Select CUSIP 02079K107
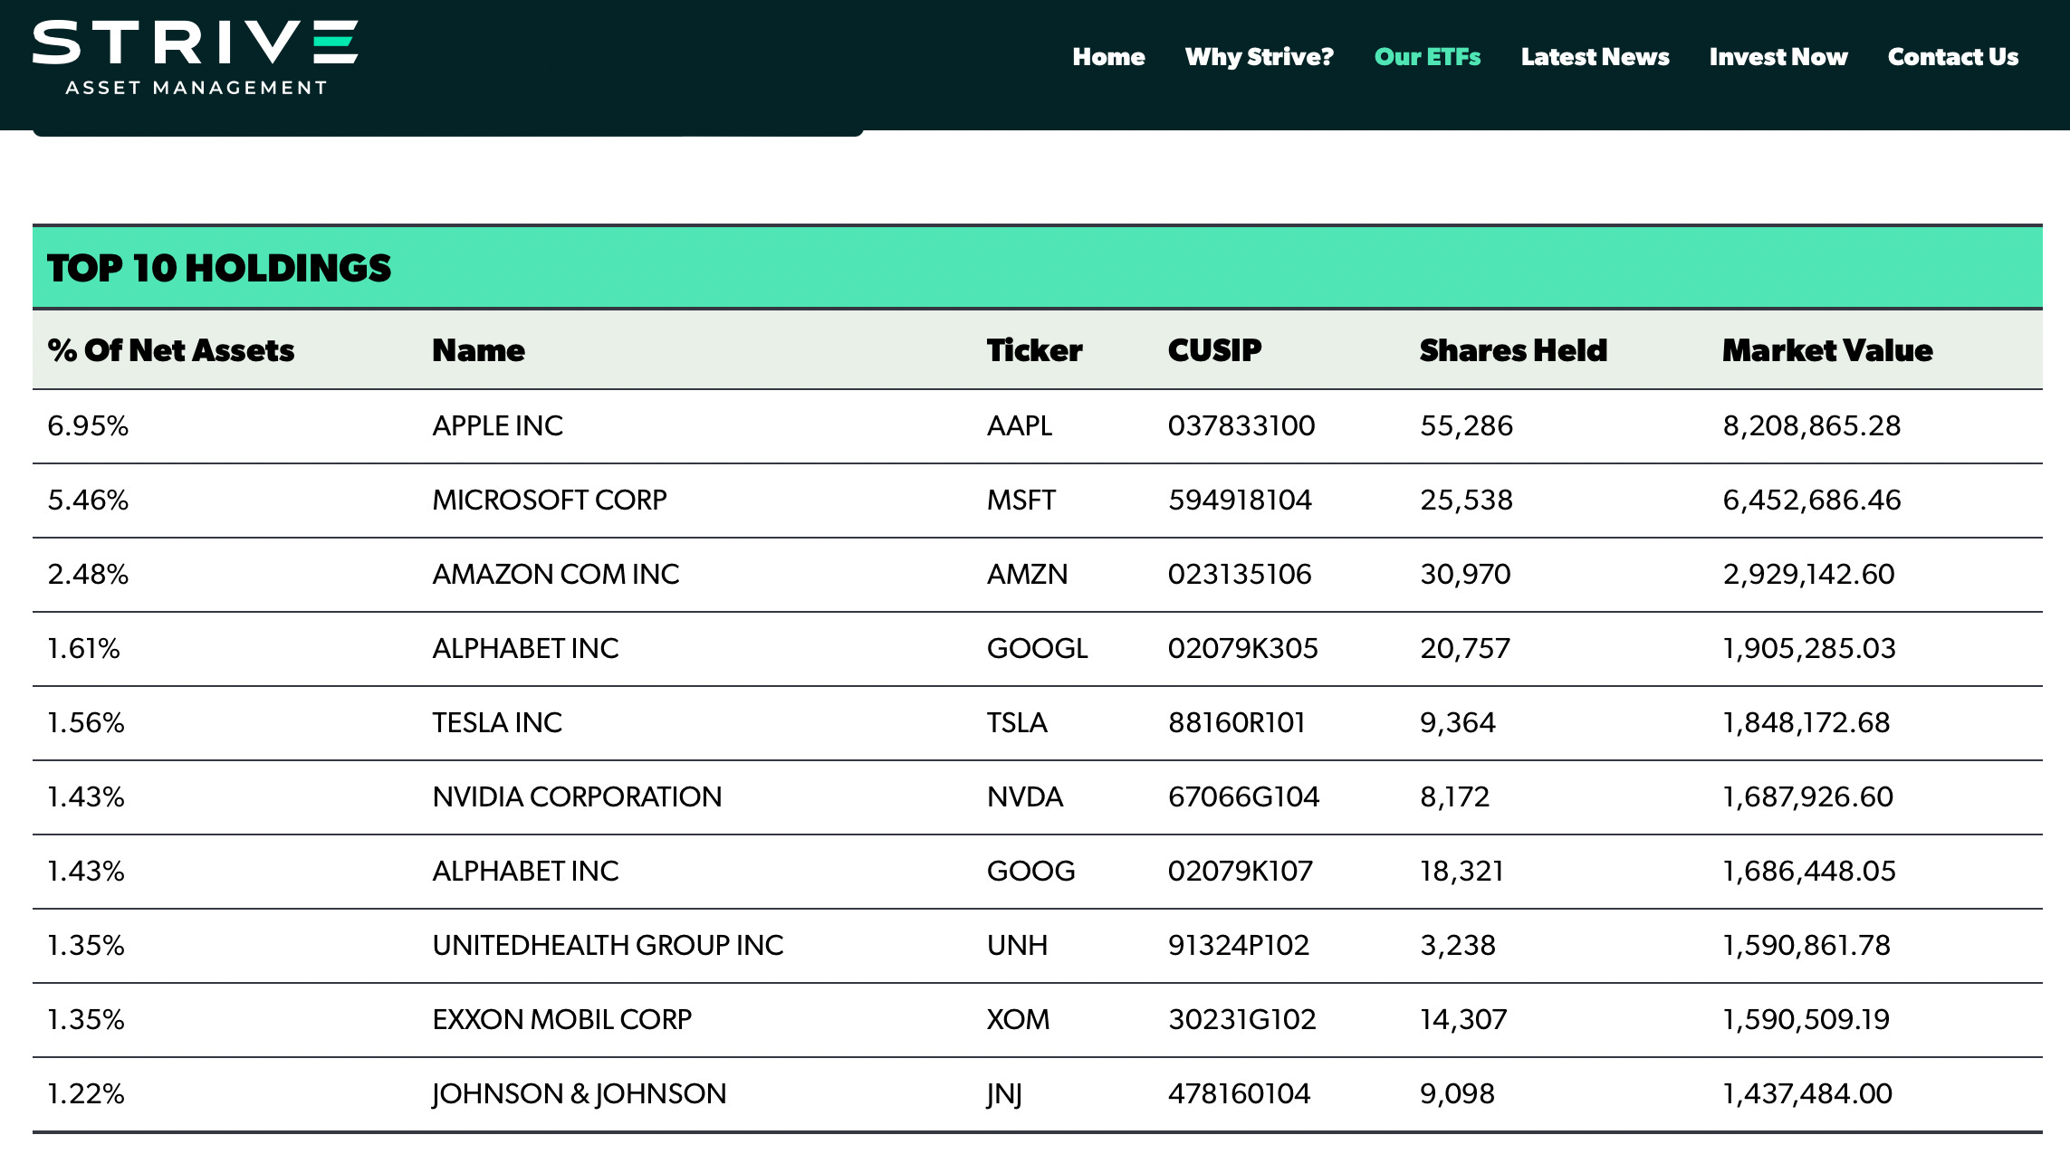 1240,871
